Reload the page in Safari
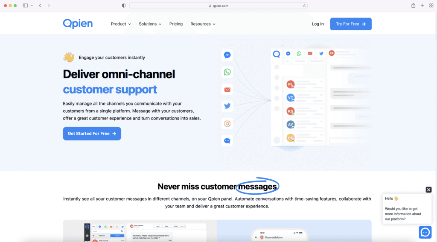This screenshot has height=242, width=437. pyautogui.click(x=304, y=6)
